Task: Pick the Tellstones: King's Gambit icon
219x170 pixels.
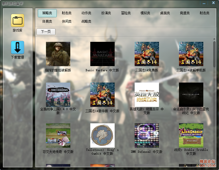Action: pos(102,135)
